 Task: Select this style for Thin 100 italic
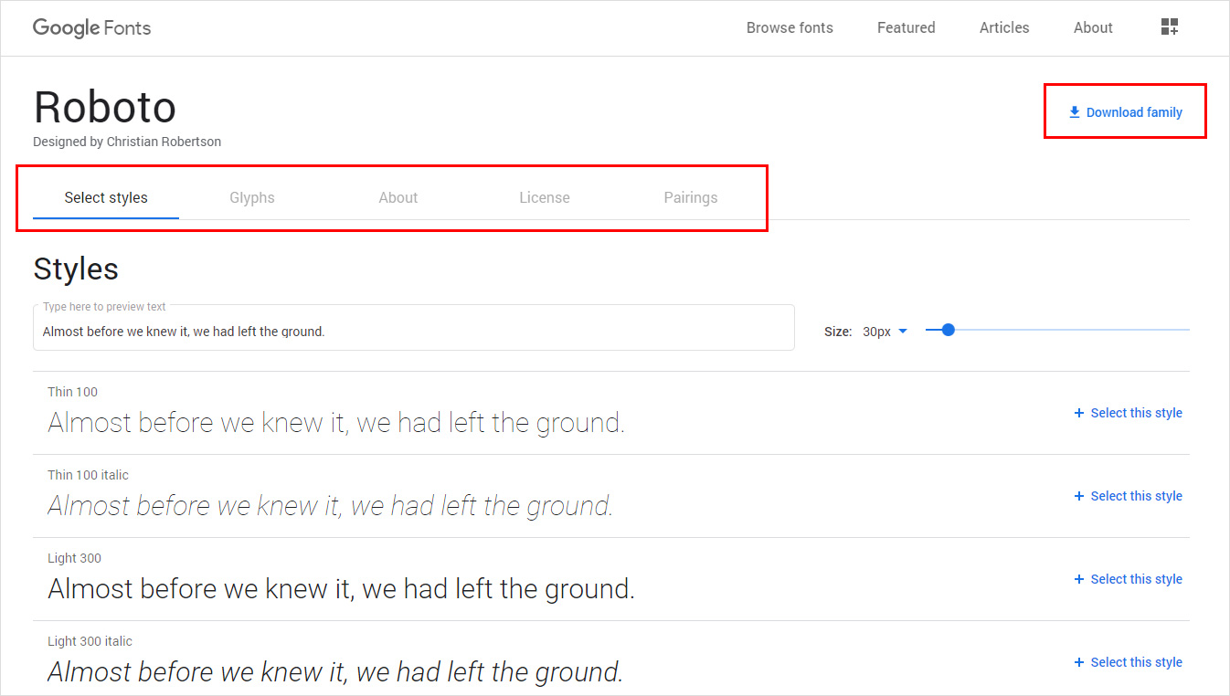[1129, 496]
